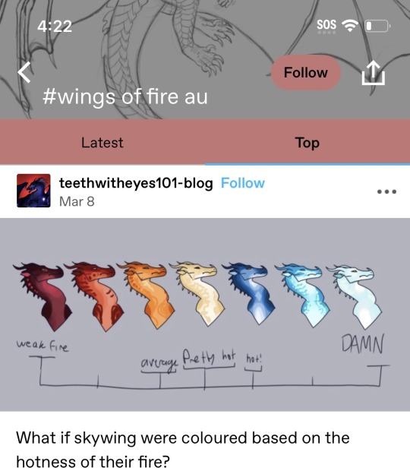Tap the #wings of fire au title
The height and width of the screenshot is (471, 410).
click(125, 97)
